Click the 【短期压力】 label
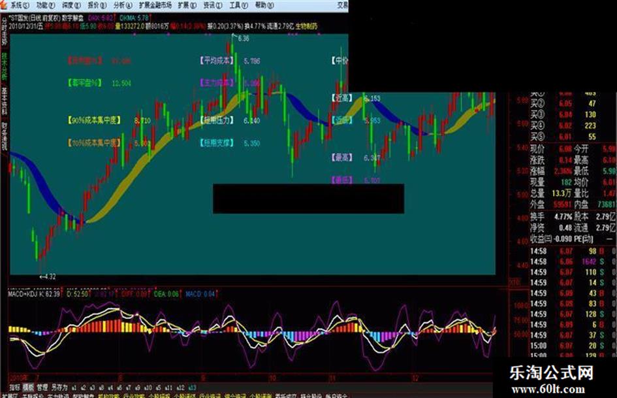This screenshot has width=617, height=398. pos(217,120)
